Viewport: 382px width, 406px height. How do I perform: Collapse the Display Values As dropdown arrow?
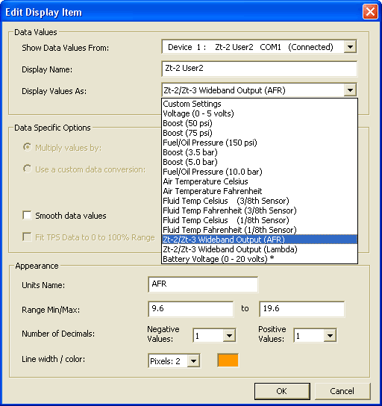(x=350, y=90)
